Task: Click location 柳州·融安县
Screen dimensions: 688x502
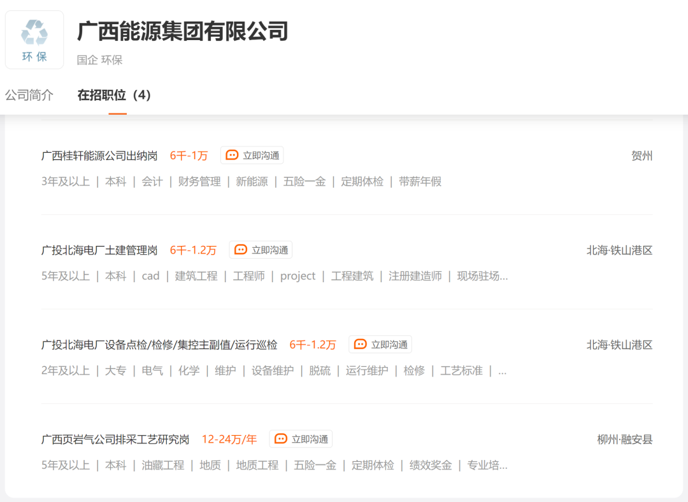Action: (625, 440)
